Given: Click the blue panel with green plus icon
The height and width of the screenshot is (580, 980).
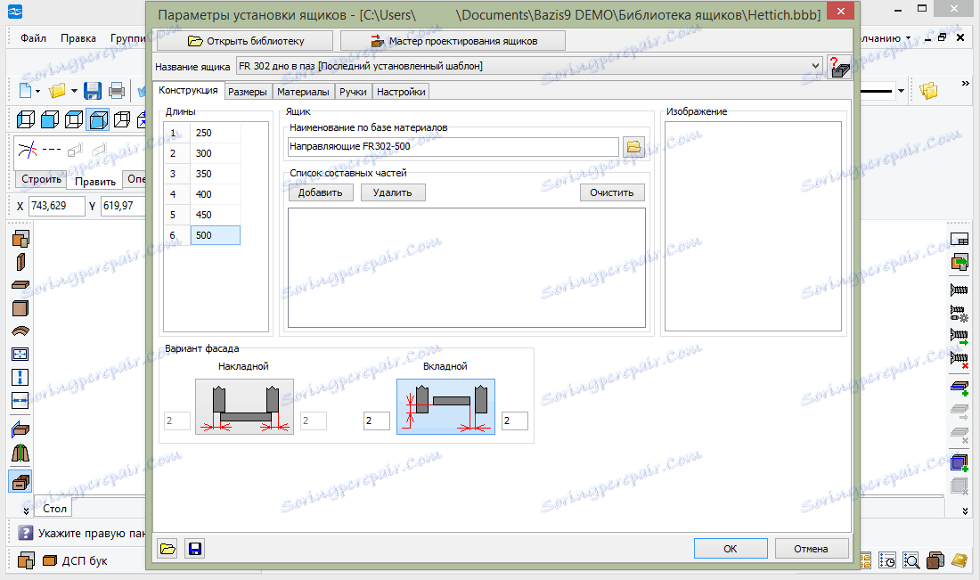Looking at the screenshot, I should pyautogui.click(x=960, y=388).
